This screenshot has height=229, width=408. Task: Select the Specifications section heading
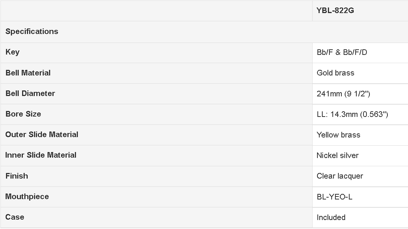(x=32, y=31)
